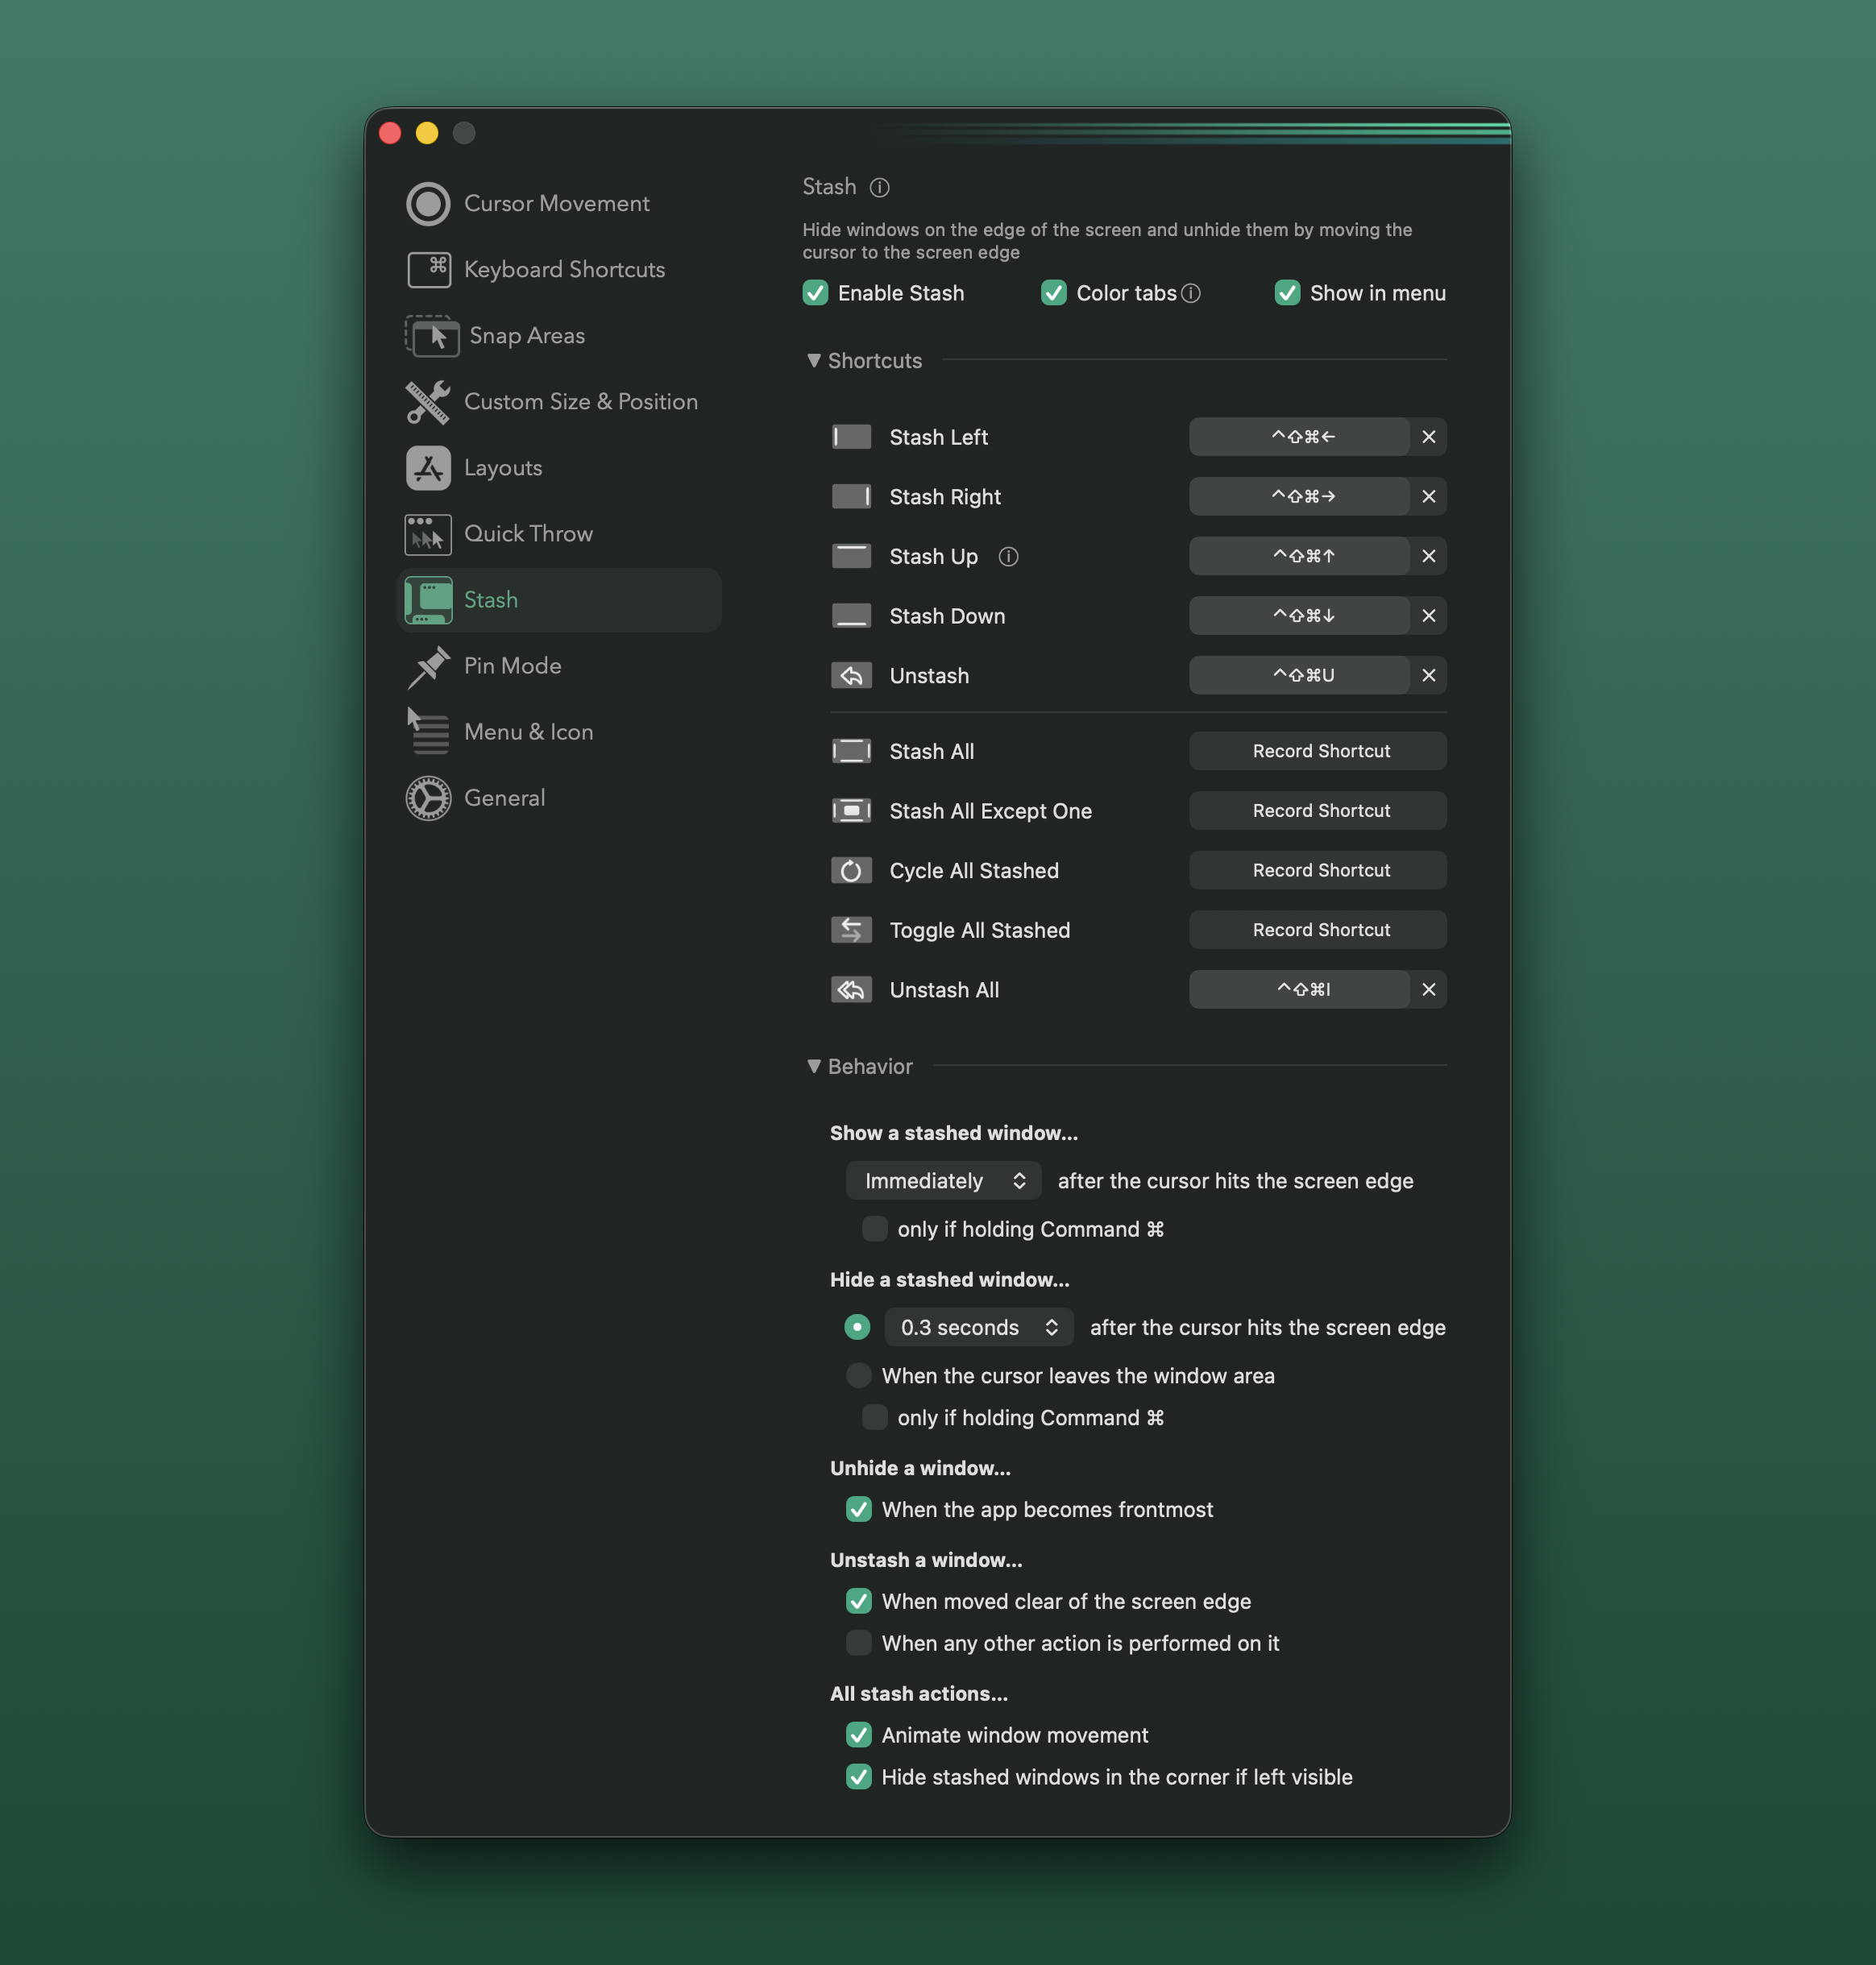Image resolution: width=1876 pixels, height=1965 pixels.
Task: Enable only if holding Command under Show
Action: tap(874, 1229)
